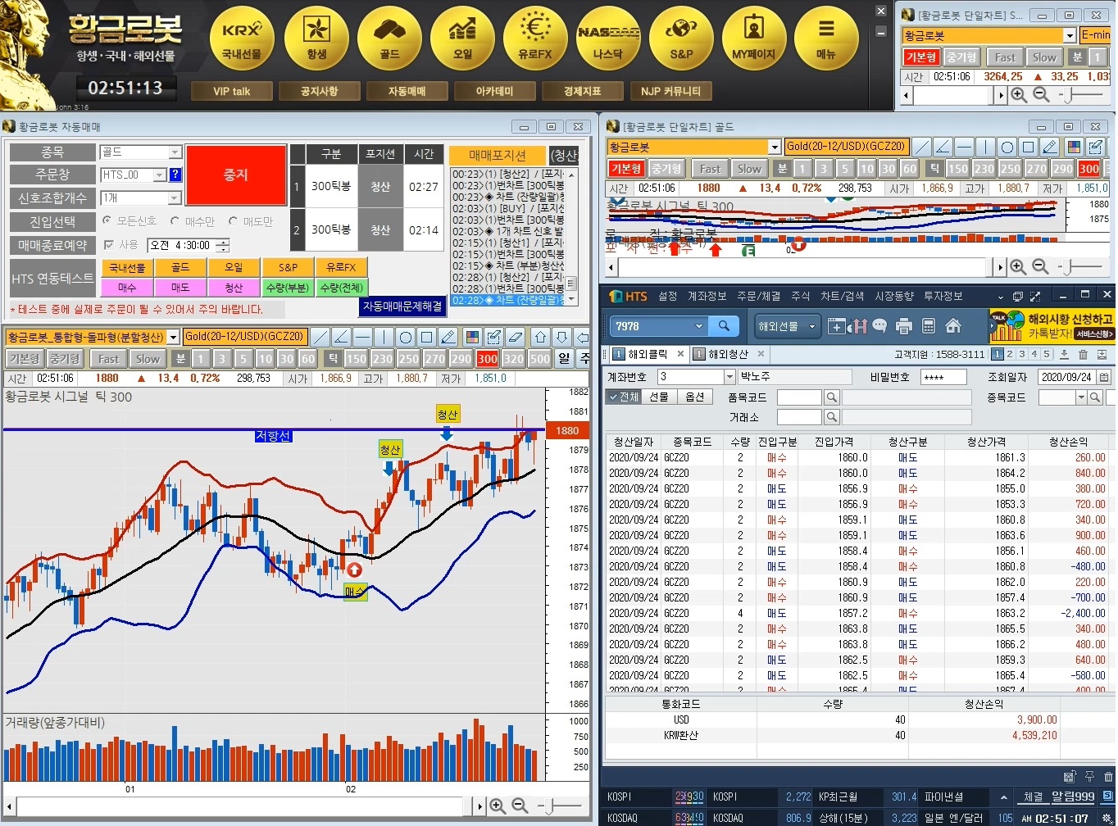
Task: Toggle 중기형 in bottom-left chart toolbar
Action: (x=65, y=359)
